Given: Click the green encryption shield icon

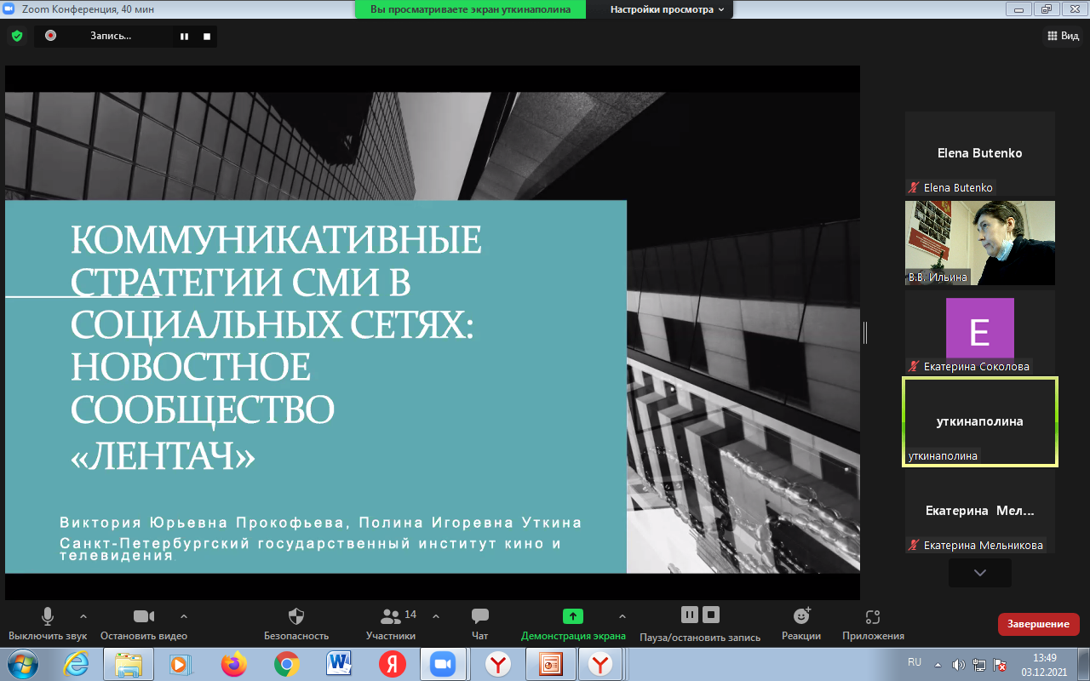Looking at the screenshot, I should click(x=17, y=36).
